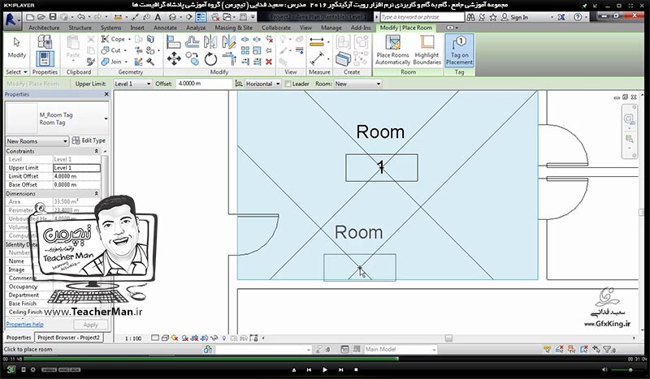Click the Open folder icon in quick access toolbar
Screen dimensions: 650x379
tap(41, 17)
